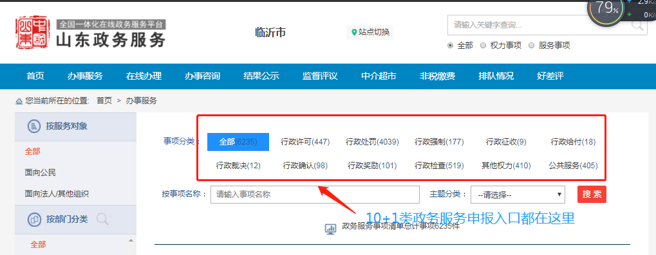The width and height of the screenshot is (656, 255).
Task: Filter by 行政确认(98)
Action: coord(305,166)
